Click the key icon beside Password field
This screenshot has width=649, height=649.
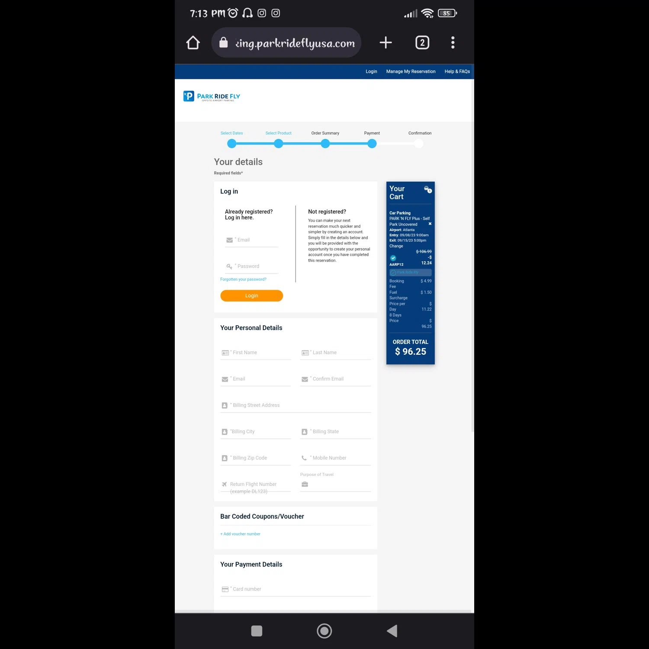(x=229, y=267)
